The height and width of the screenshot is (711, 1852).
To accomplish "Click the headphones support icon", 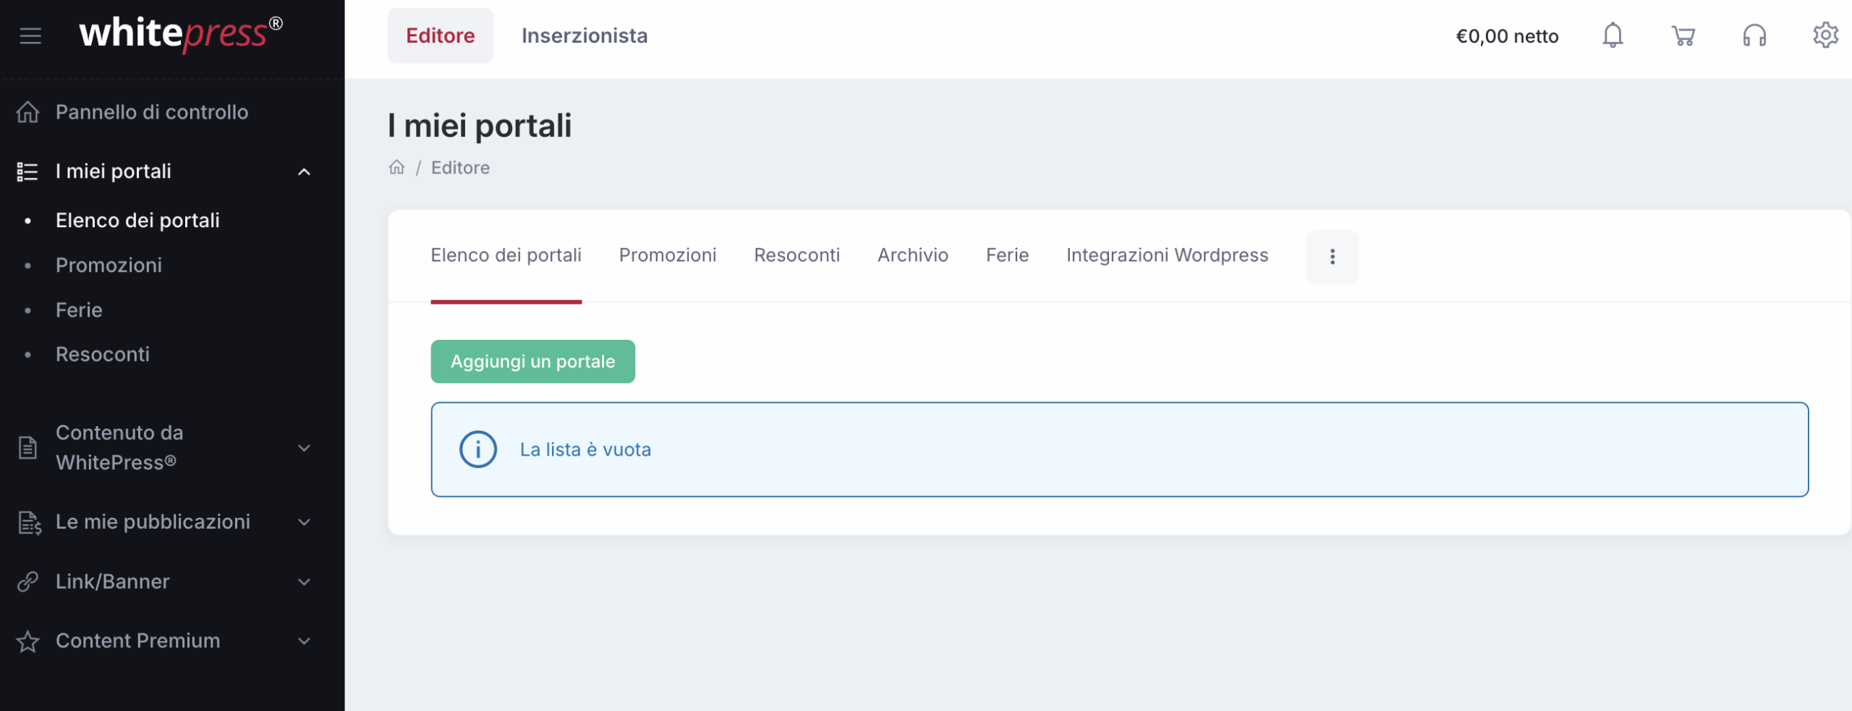I will [x=1754, y=35].
